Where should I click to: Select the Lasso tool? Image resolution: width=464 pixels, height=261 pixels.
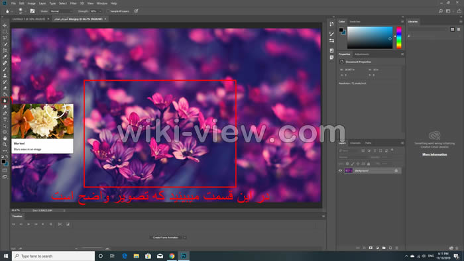pos(5,38)
